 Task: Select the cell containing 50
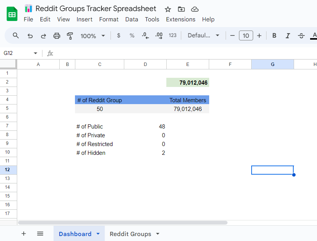[x=99, y=109]
